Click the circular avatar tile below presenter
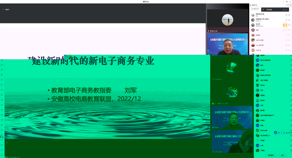 (x=232, y=68)
